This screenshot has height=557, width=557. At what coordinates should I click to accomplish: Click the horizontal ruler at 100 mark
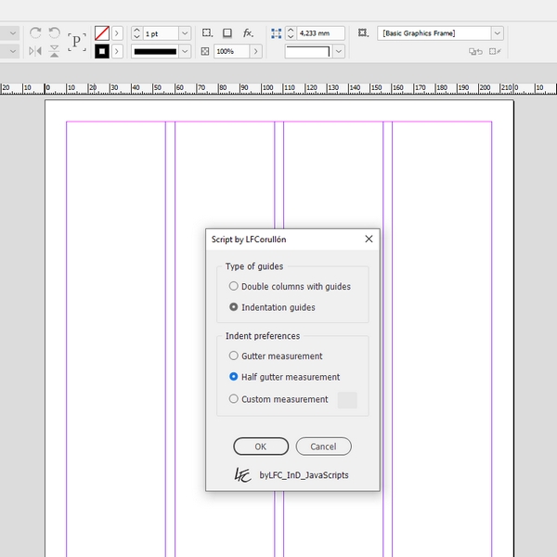pos(267,88)
